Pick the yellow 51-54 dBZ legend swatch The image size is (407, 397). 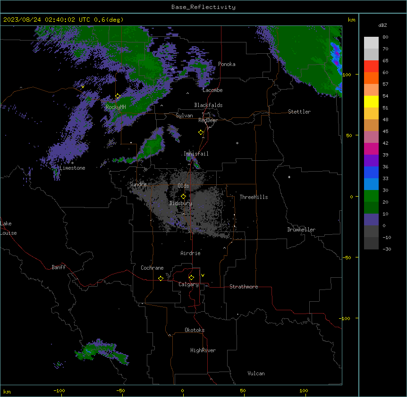tap(371, 101)
